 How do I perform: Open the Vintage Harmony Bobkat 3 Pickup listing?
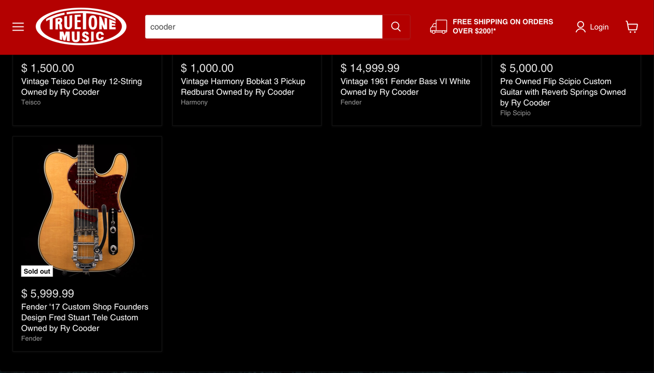pyautogui.click(x=243, y=87)
